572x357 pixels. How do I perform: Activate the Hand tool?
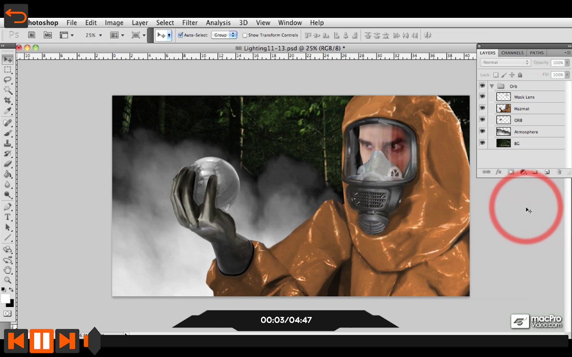(x=8, y=270)
